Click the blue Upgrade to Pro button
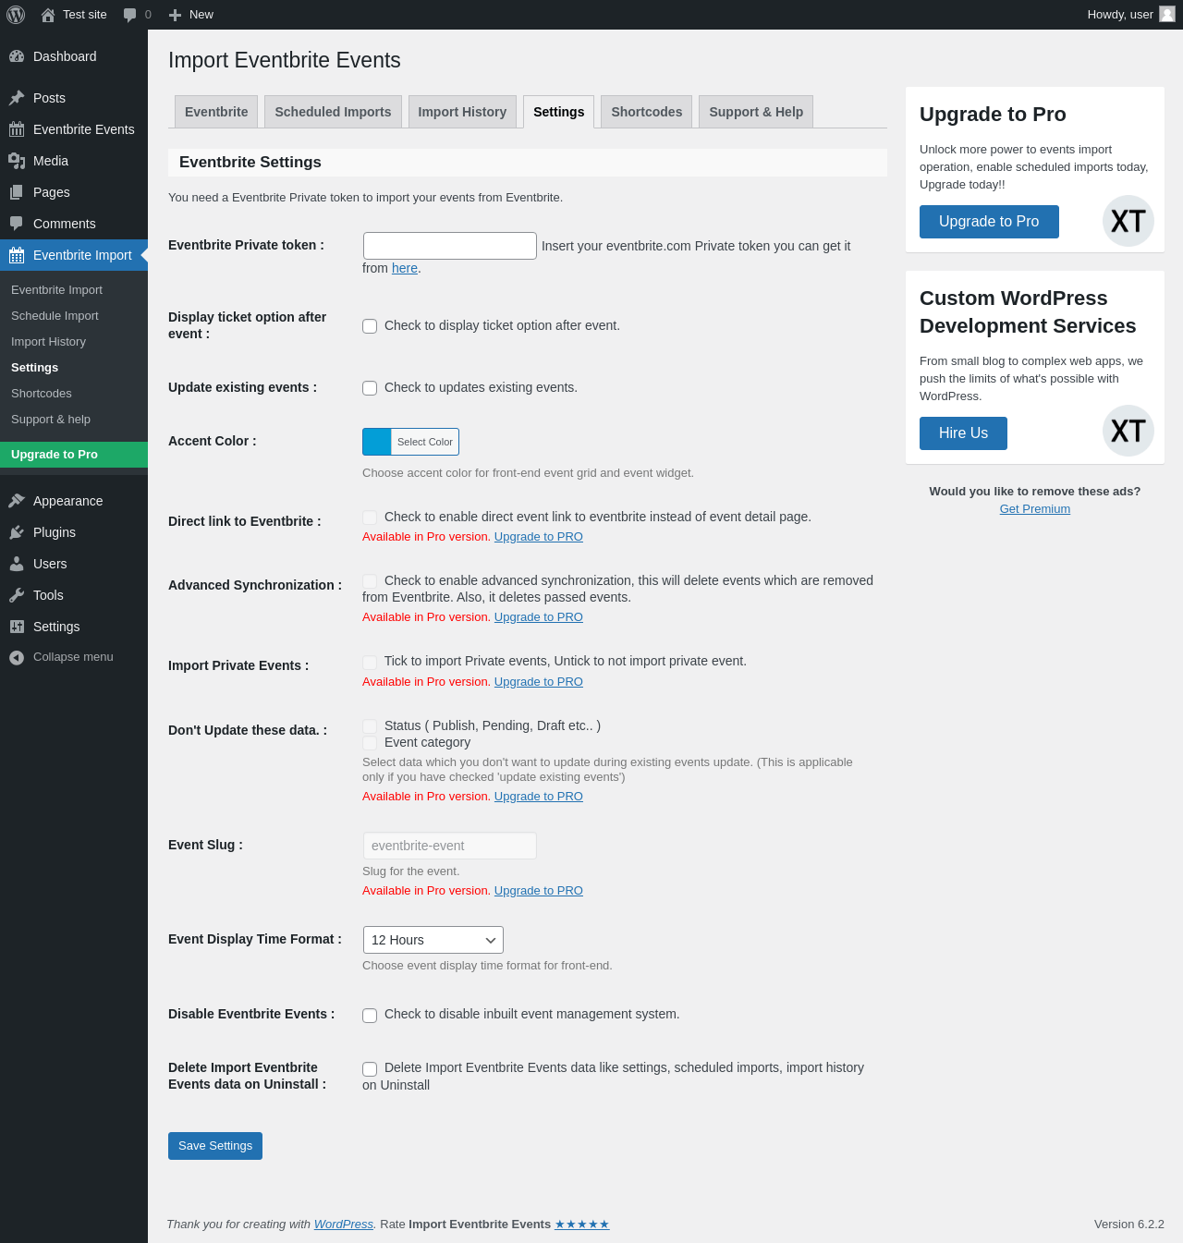The width and height of the screenshot is (1183, 1243). click(989, 222)
